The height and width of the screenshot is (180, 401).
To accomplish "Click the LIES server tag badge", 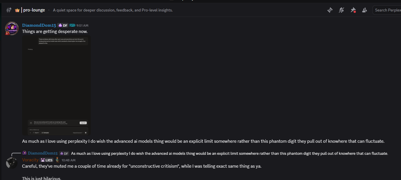I will [47, 160].
